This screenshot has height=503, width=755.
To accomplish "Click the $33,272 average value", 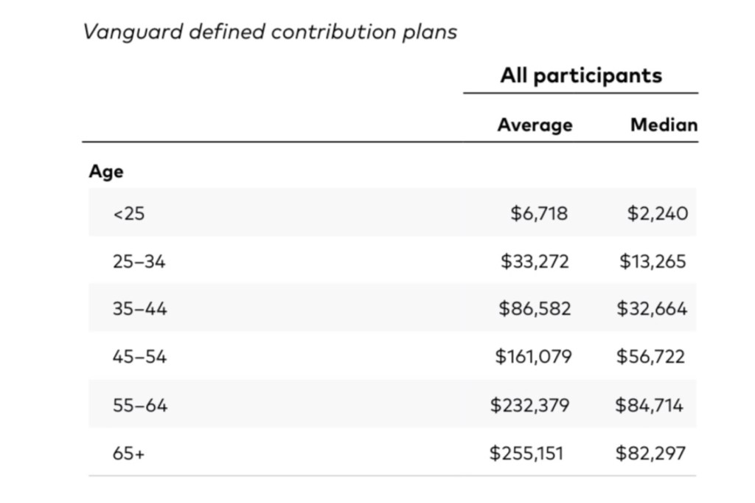I will click(x=535, y=262).
